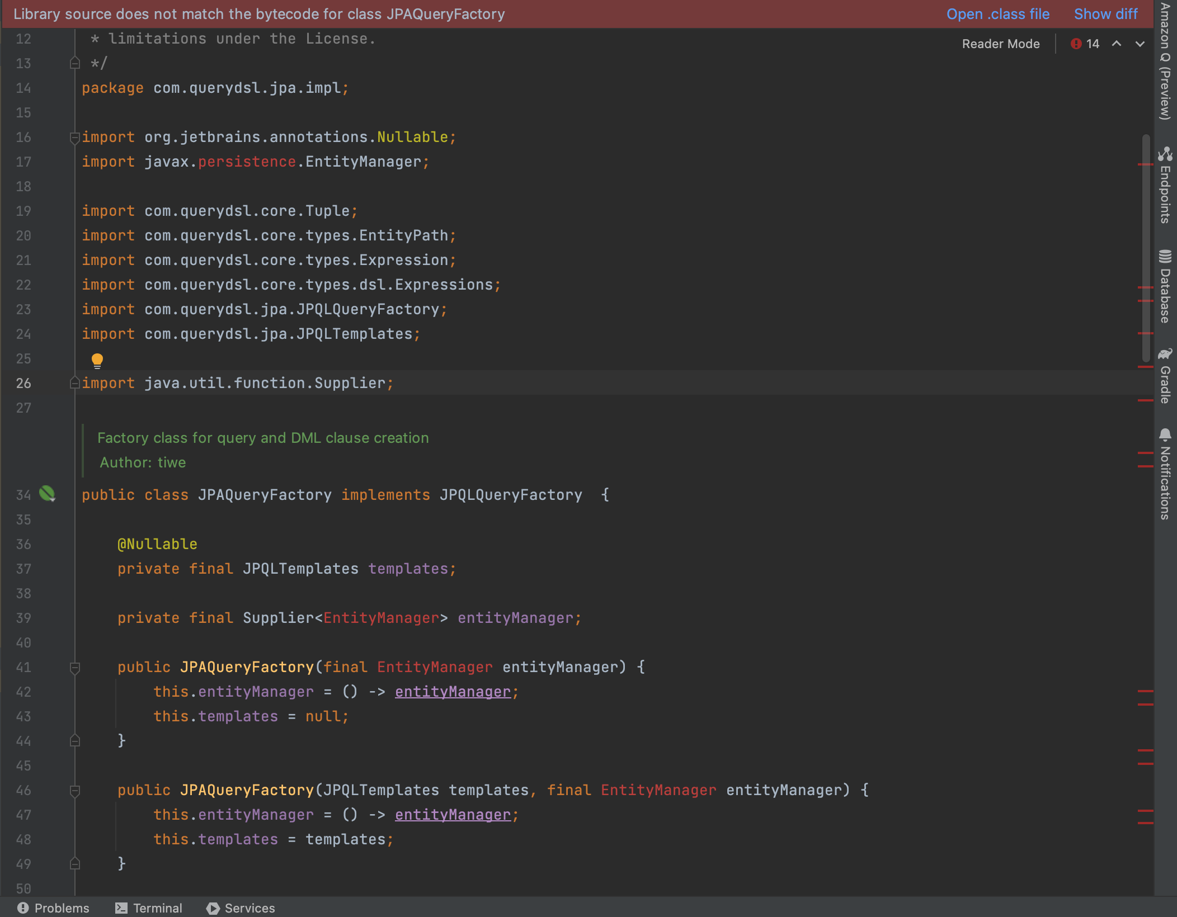Click the Terminal icon in bottom bar
This screenshot has height=917, width=1177.
tap(121, 908)
